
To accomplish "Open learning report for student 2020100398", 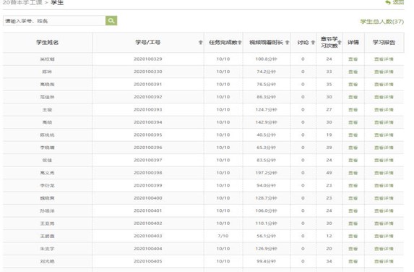I will (x=384, y=173).
